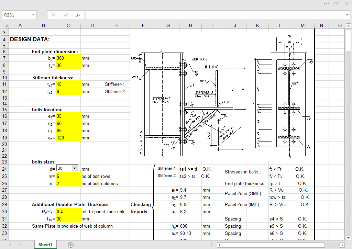Open the more options ellipsis at top right

(327, 3)
